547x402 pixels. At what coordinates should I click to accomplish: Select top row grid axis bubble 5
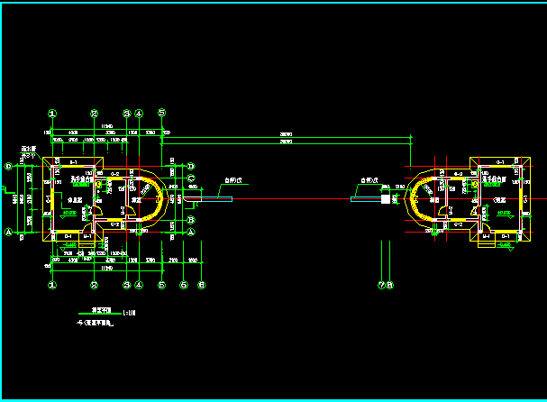[x=161, y=114]
